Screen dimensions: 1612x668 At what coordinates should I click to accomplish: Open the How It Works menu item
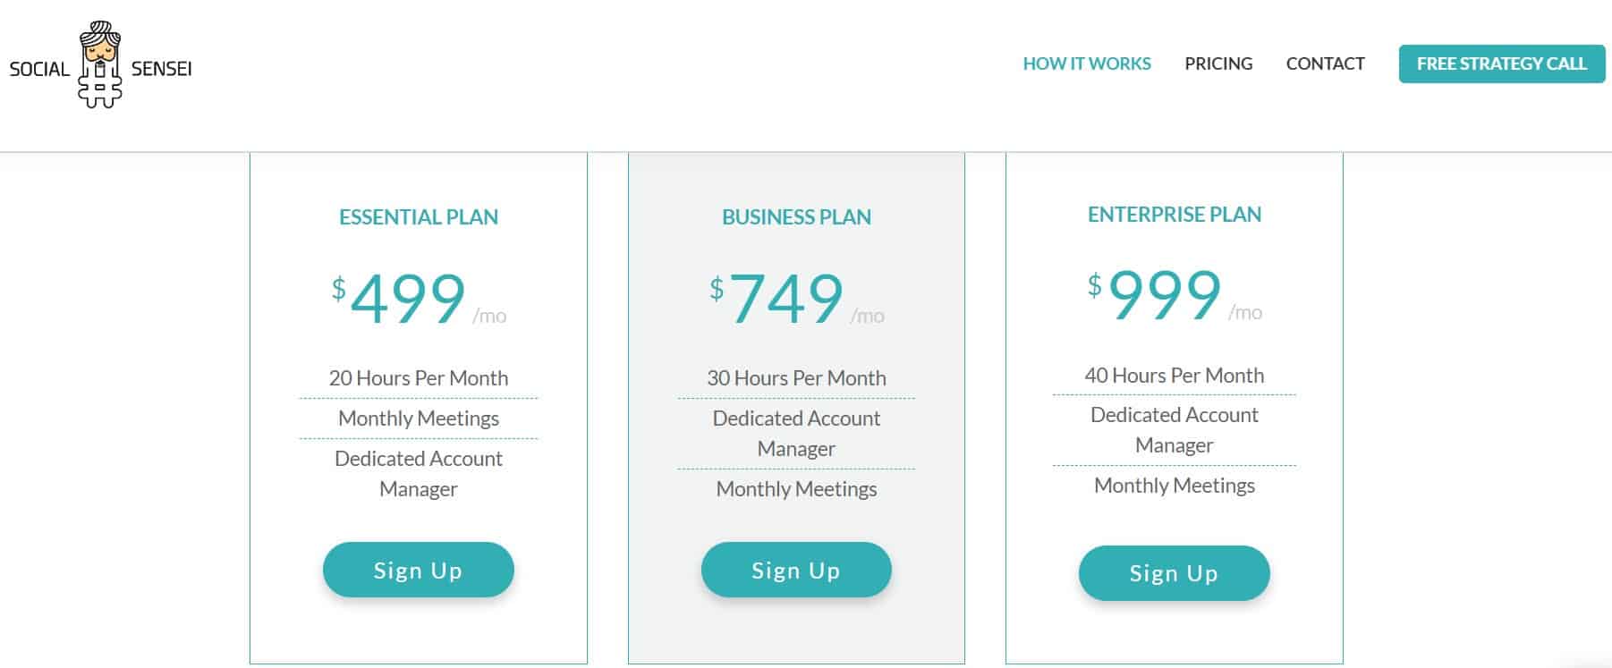point(1087,63)
